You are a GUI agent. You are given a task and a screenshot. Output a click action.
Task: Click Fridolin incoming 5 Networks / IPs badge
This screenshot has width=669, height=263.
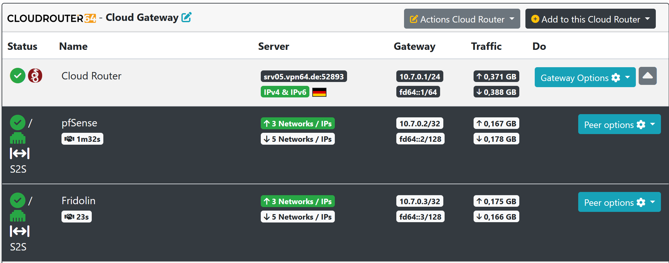point(298,217)
